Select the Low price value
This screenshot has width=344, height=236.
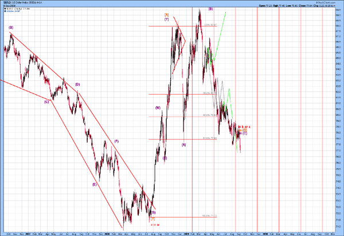pos(295,6)
